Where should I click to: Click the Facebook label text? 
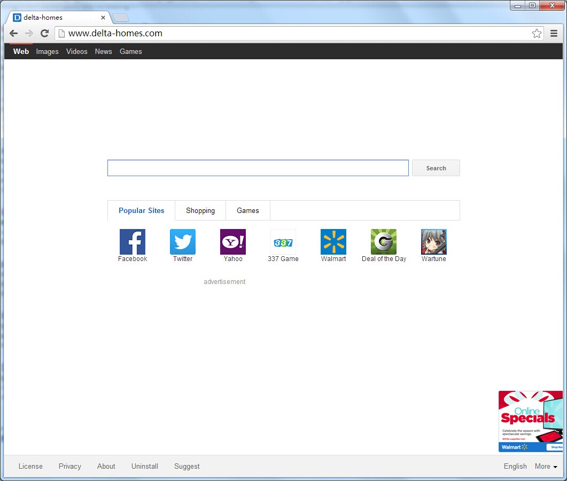pyautogui.click(x=133, y=259)
